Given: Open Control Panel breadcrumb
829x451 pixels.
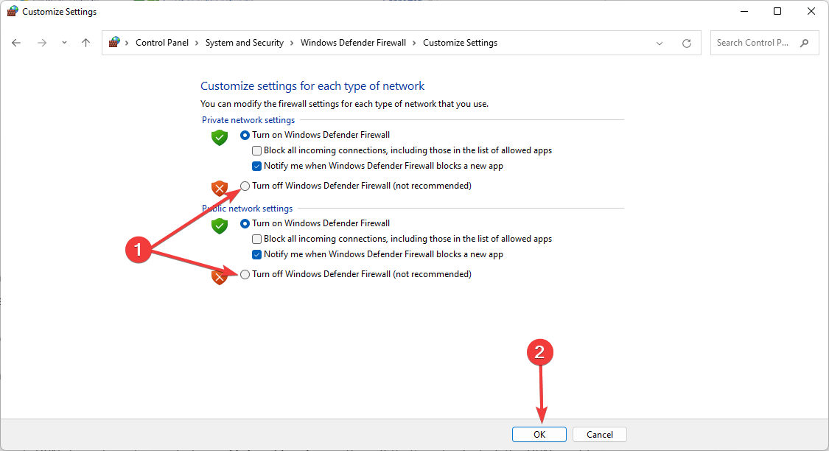Looking at the screenshot, I should (x=162, y=43).
